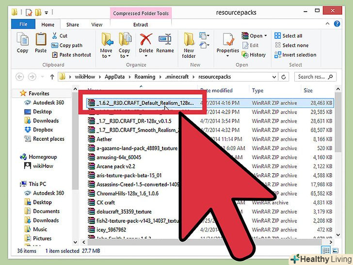Expand the address bar history dropdown
353x265 pixels.
coord(274,77)
